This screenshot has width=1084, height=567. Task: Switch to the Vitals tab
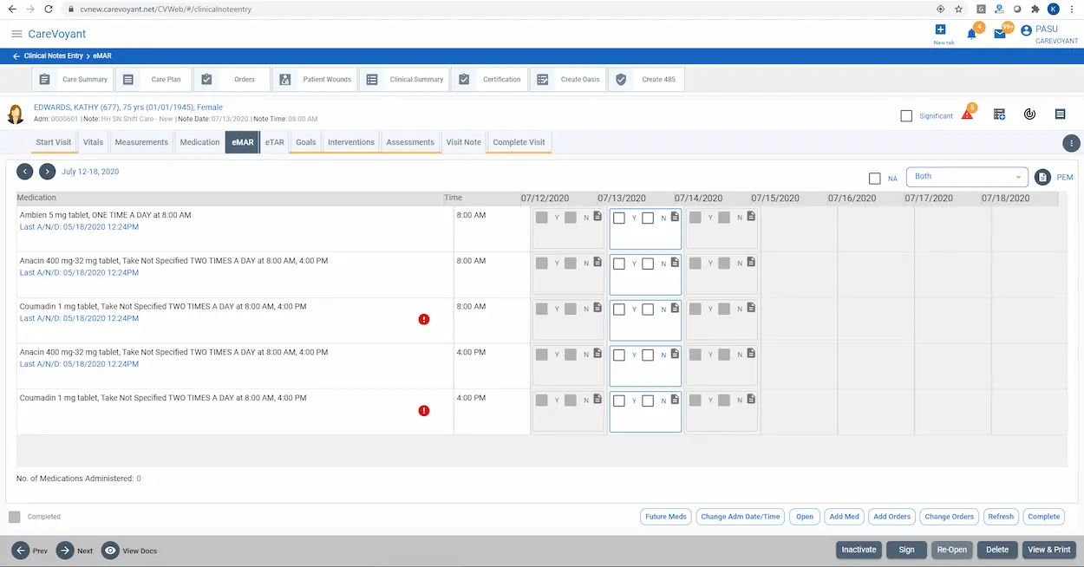coord(93,141)
